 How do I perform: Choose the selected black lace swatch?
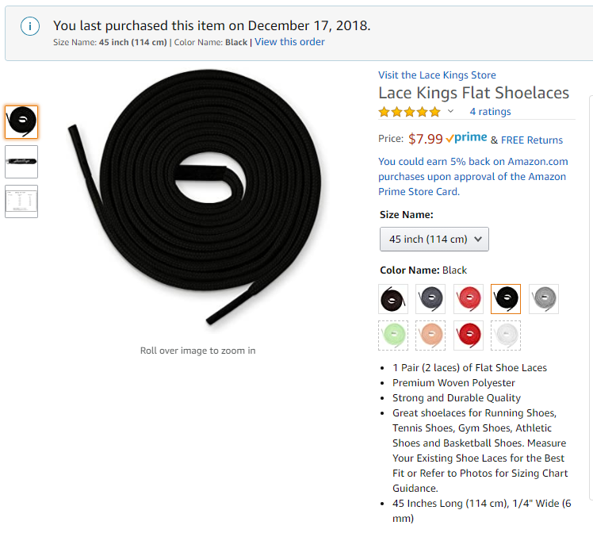pos(506,299)
